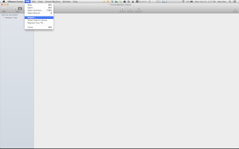Open the Virtual Machine menu

point(53,1)
